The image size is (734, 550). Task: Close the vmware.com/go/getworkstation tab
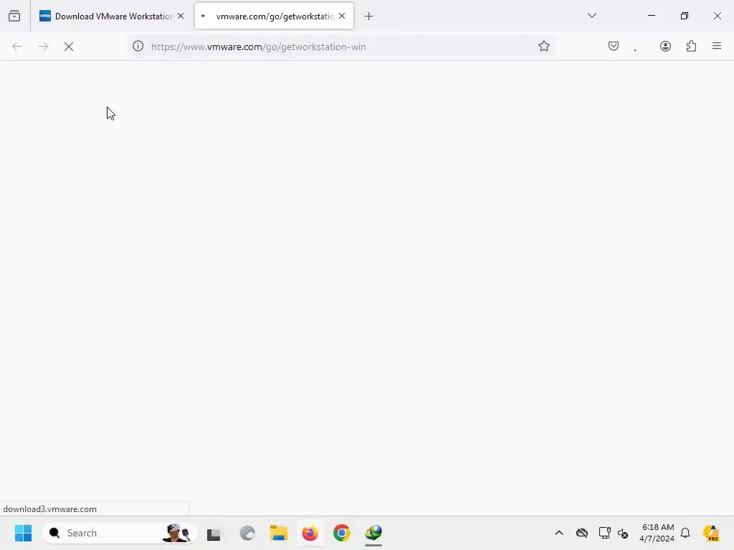tap(342, 16)
